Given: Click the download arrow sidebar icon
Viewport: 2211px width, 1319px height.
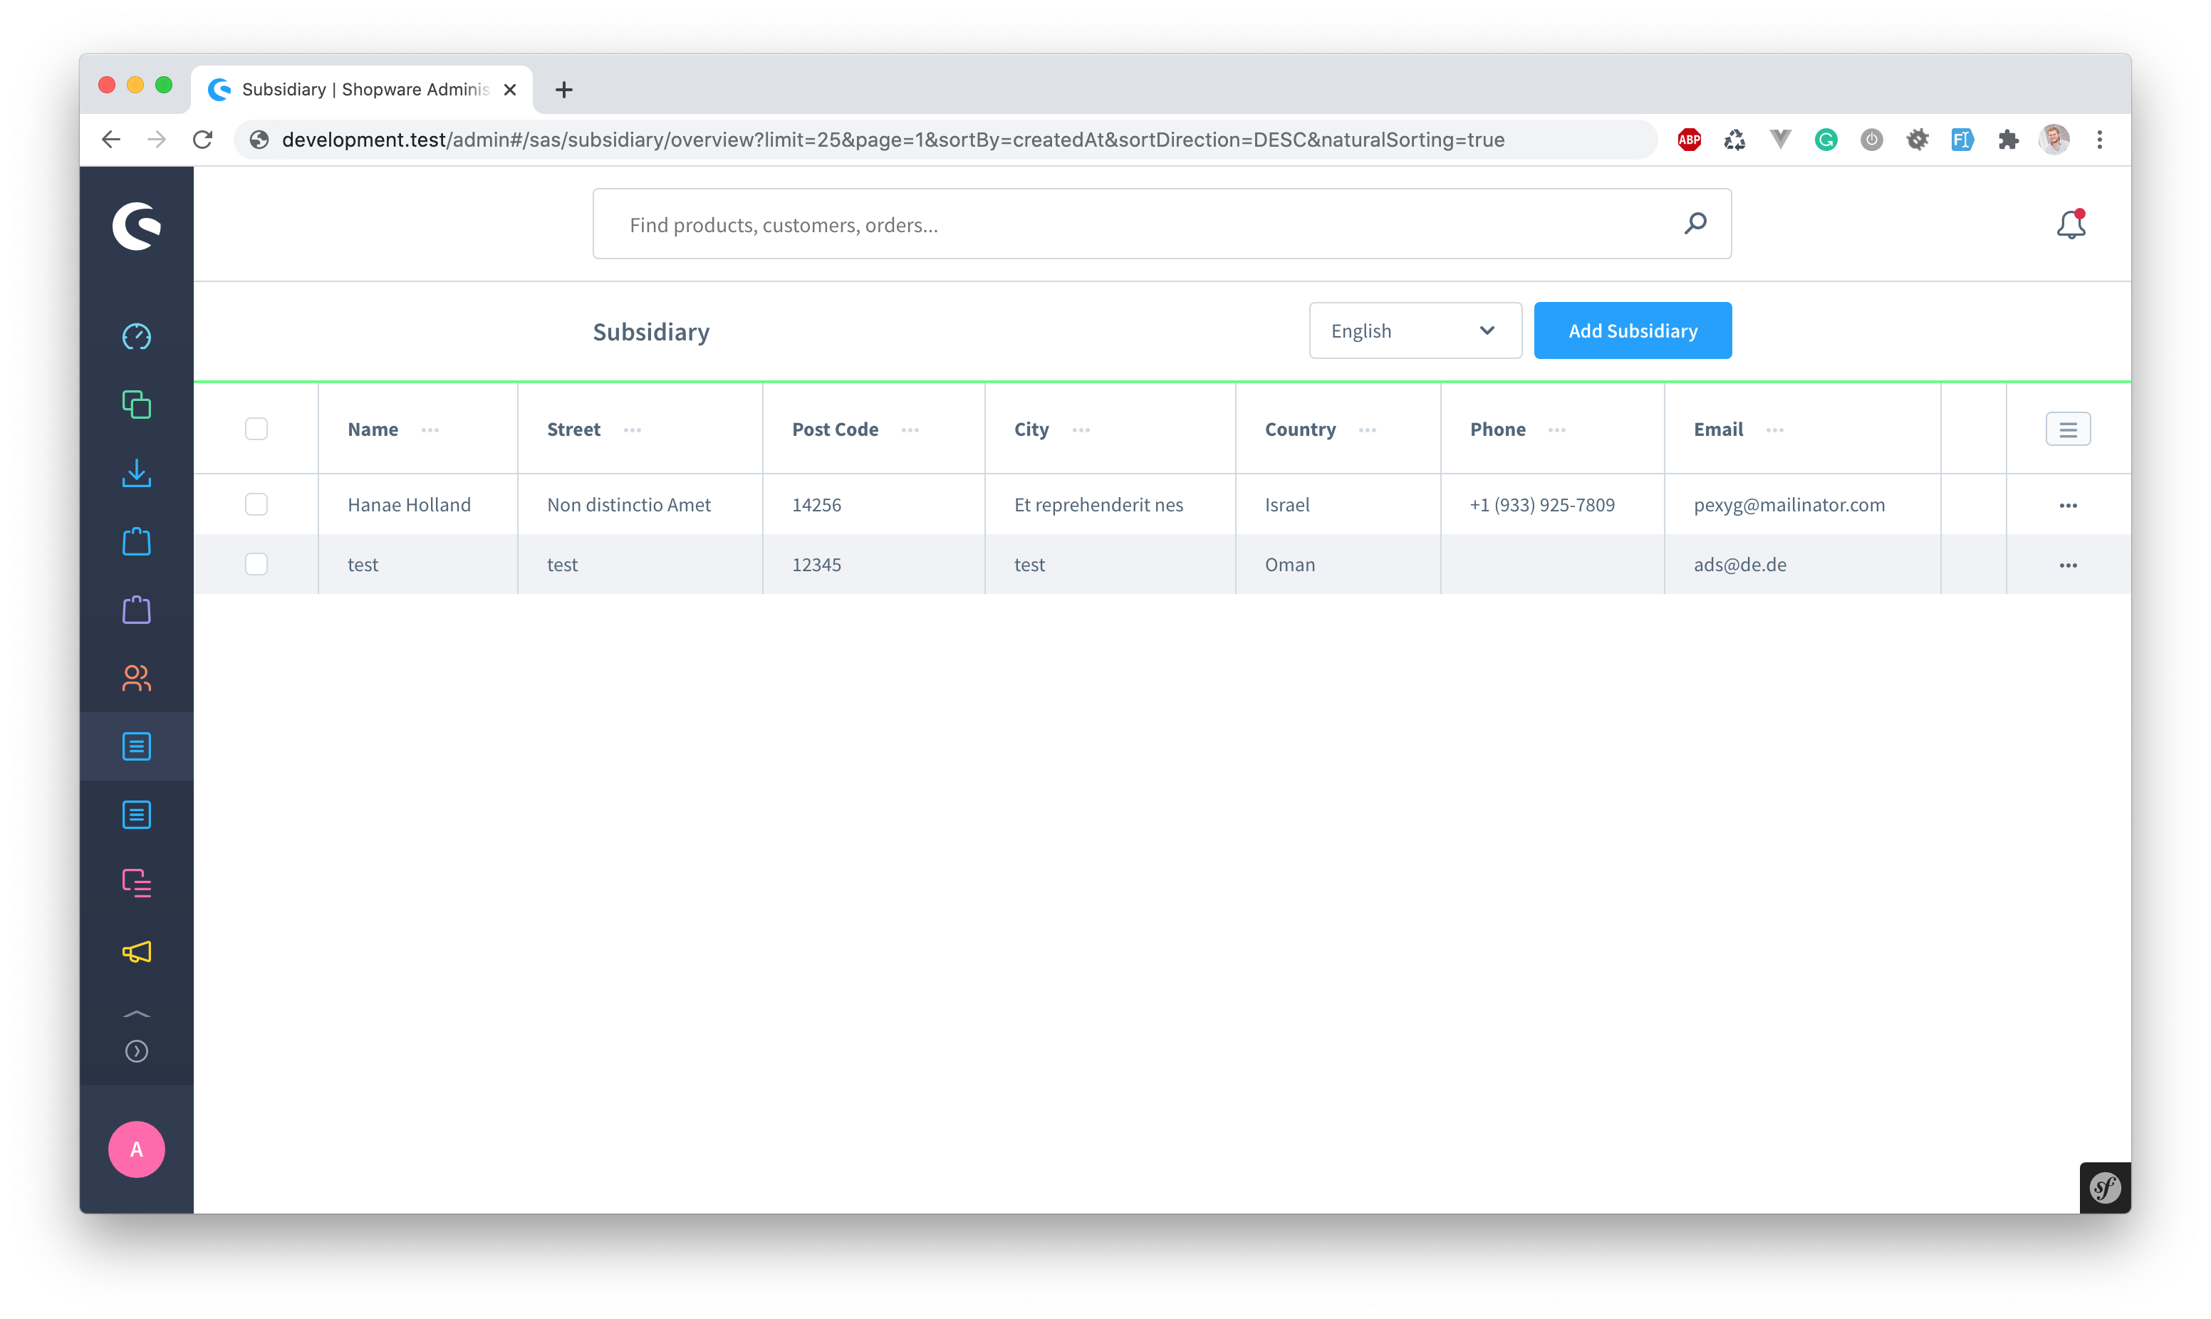Looking at the screenshot, I should click(x=136, y=473).
